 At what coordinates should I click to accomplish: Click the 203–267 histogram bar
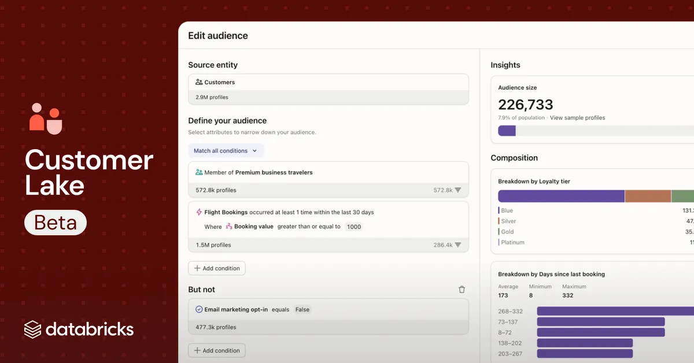pyautogui.click(x=585, y=354)
